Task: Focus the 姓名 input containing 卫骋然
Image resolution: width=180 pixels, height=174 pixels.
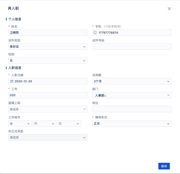Action: point(48,33)
